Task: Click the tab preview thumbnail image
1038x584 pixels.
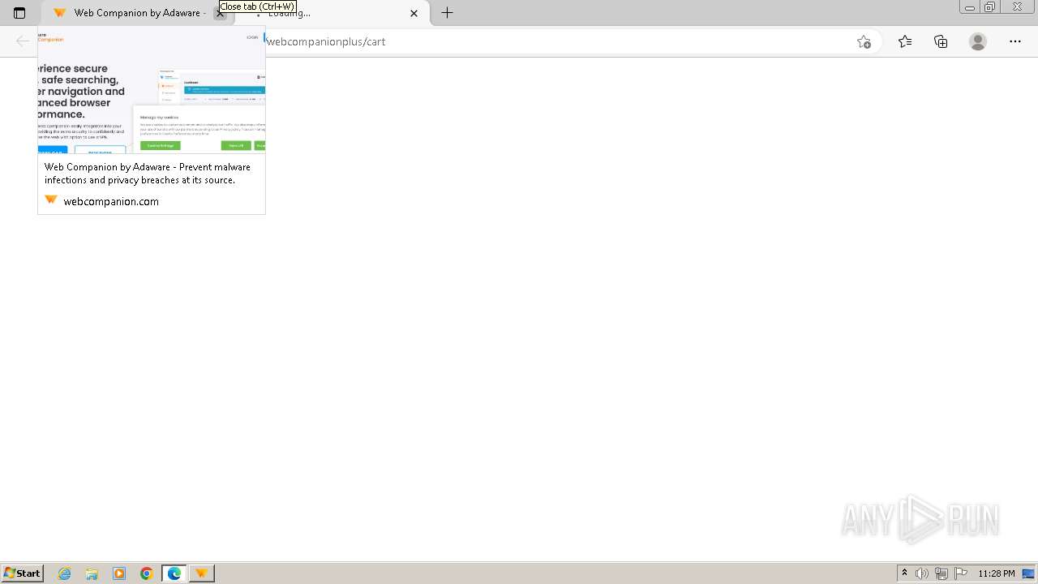Action: 152,89
